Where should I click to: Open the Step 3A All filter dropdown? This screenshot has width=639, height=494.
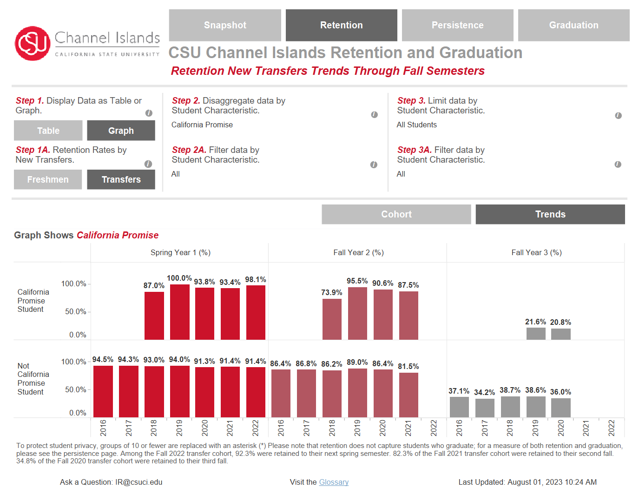(401, 174)
